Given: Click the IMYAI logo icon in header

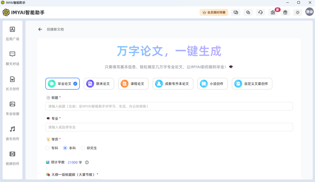Looking at the screenshot, I should tap(6, 12).
